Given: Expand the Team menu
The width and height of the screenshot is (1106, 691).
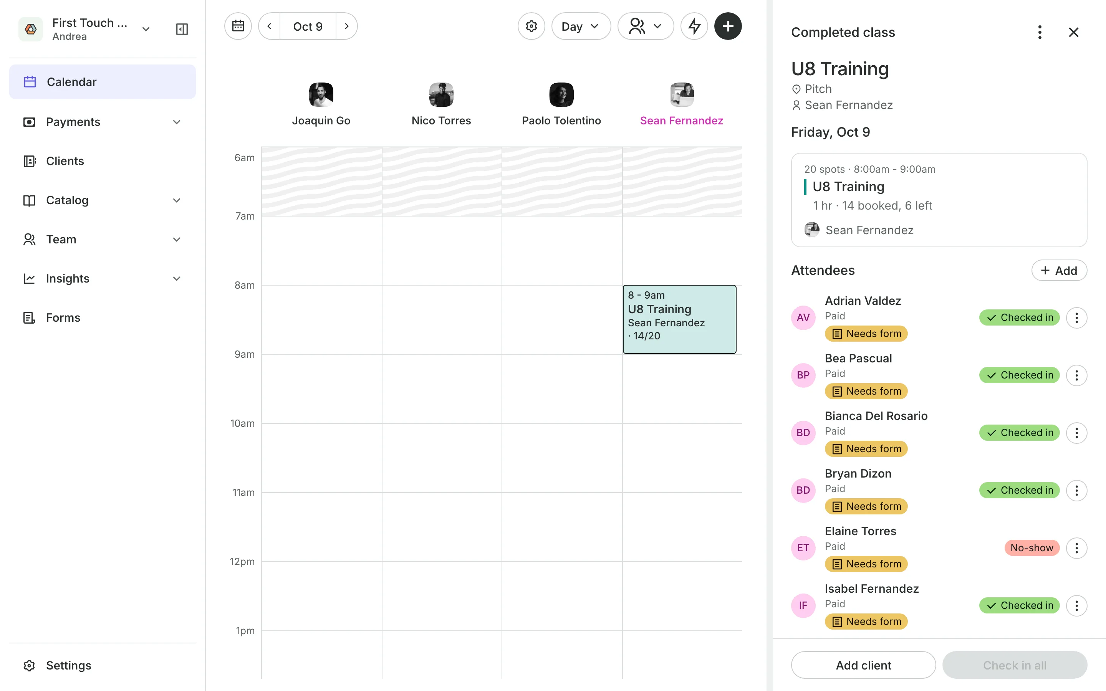Looking at the screenshot, I should tap(103, 240).
